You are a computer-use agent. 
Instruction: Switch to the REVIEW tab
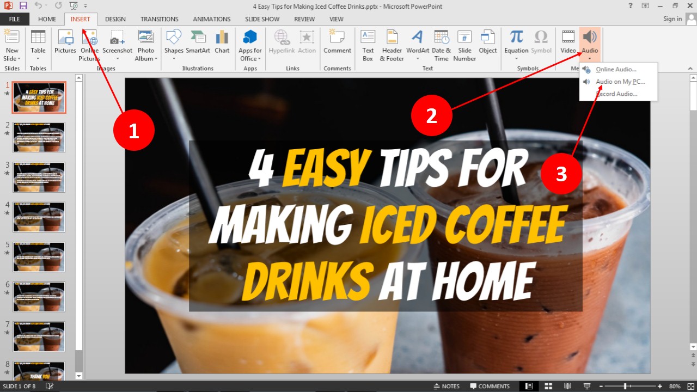click(304, 19)
